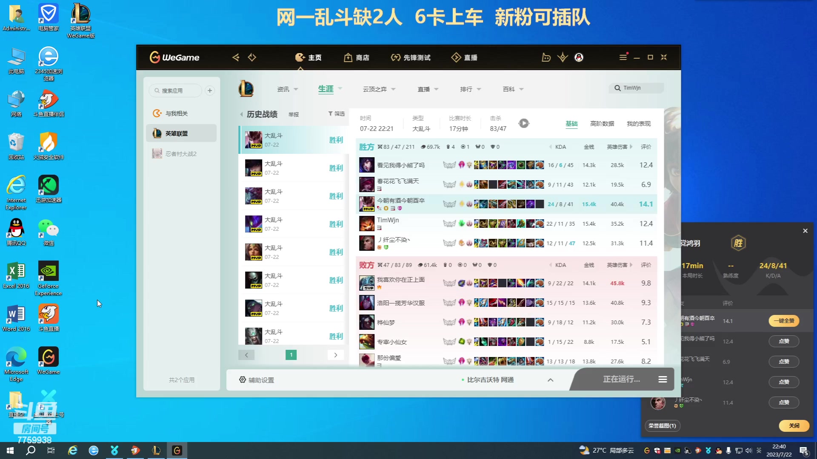This screenshot has height=459, width=817.
Task: Open the 商店 store tab
Action: 357,57
